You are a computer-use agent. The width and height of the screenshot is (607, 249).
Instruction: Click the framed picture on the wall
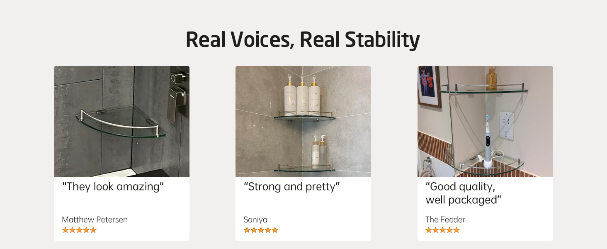coord(429,86)
